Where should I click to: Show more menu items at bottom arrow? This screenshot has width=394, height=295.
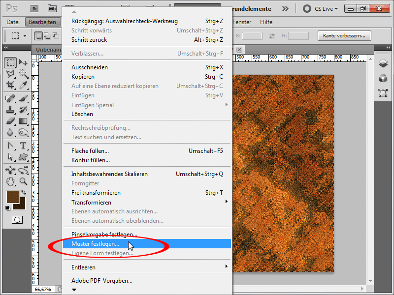click(74, 290)
